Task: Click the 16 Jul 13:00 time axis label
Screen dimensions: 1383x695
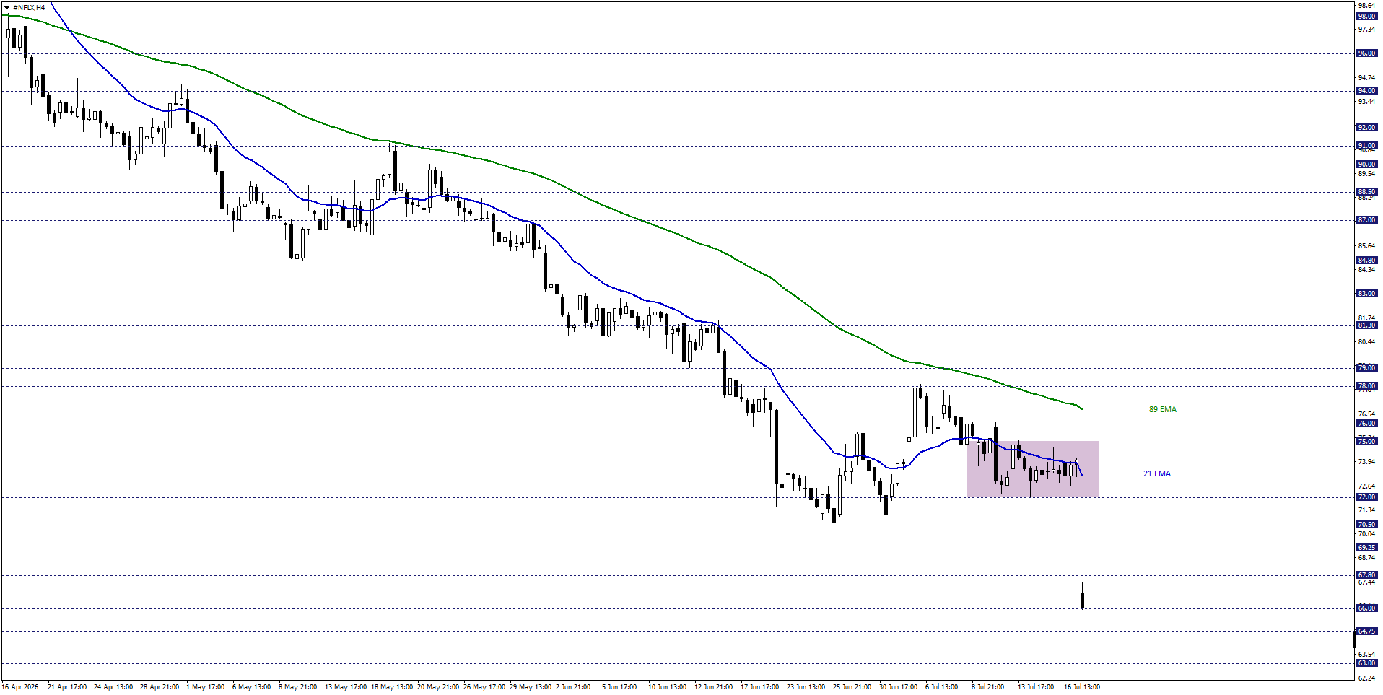Action: click(1081, 686)
